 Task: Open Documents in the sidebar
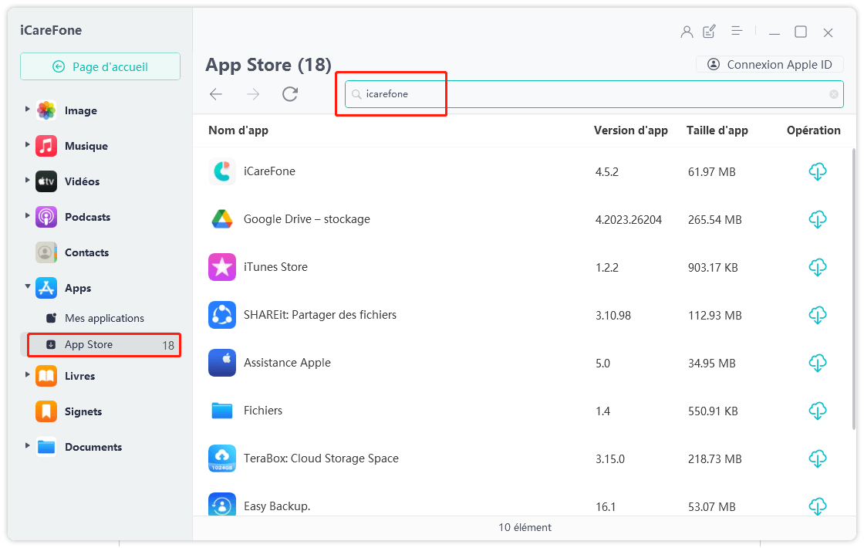pos(93,447)
